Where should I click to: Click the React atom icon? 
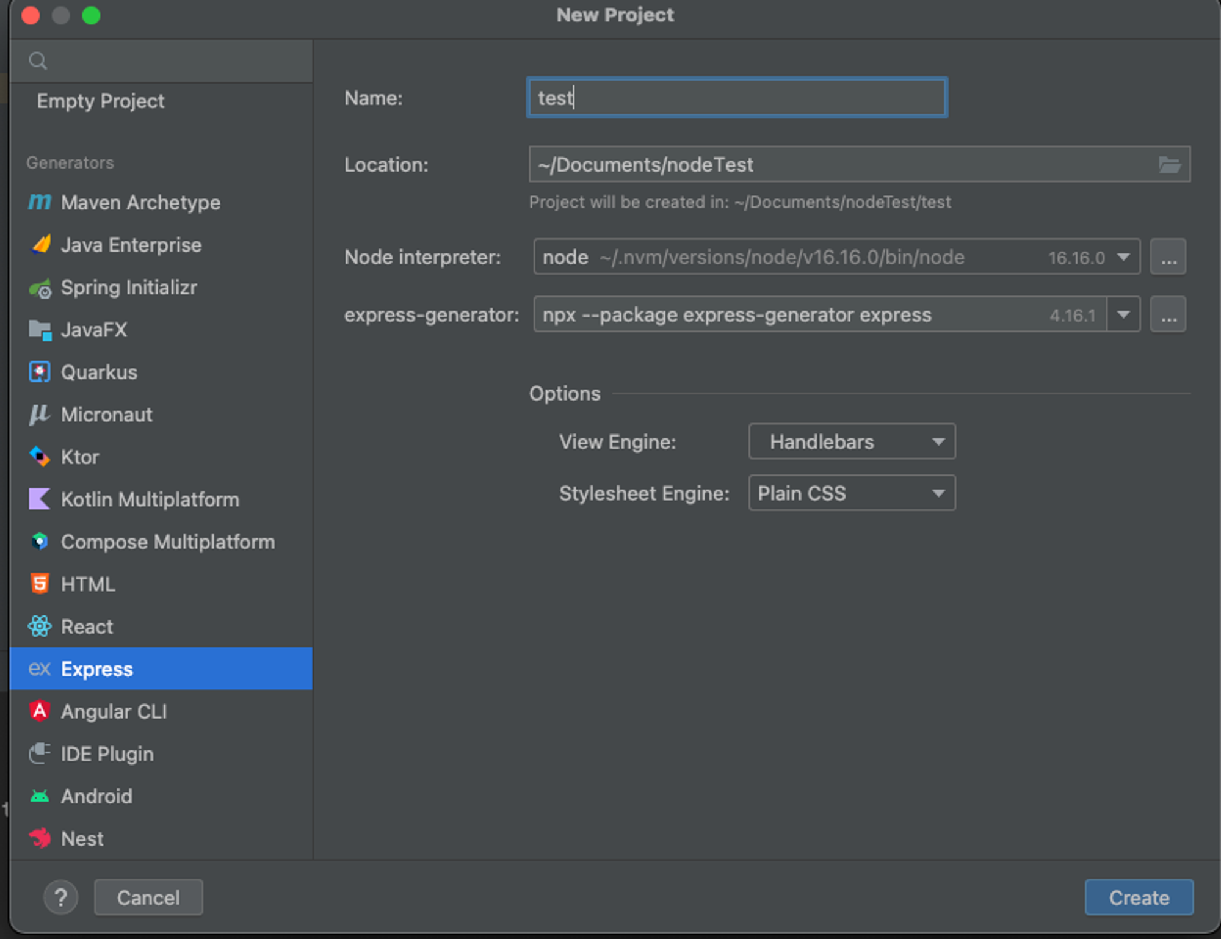coord(40,626)
